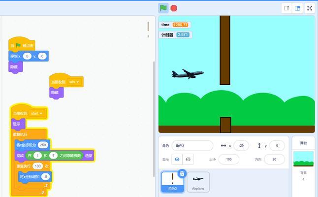
Task: Open the 'win' message dropdown
Action: (74, 82)
